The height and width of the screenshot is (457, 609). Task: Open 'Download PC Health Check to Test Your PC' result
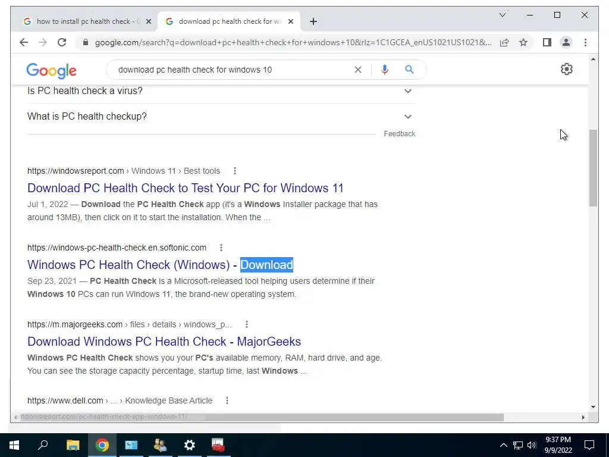tap(186, 188)
